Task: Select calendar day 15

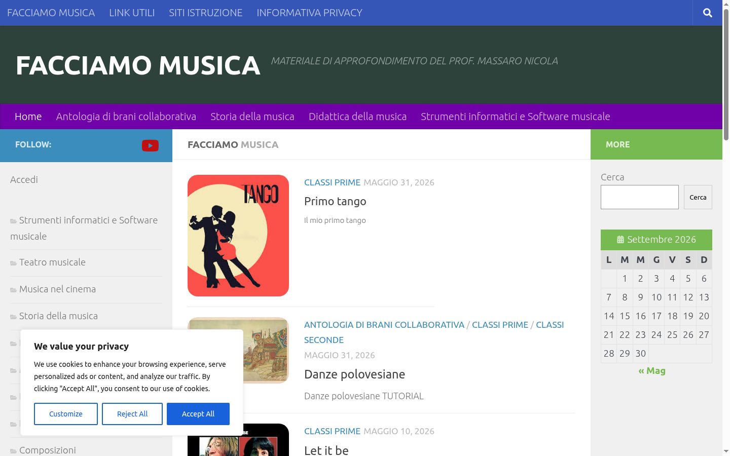Action: (625, 316)
